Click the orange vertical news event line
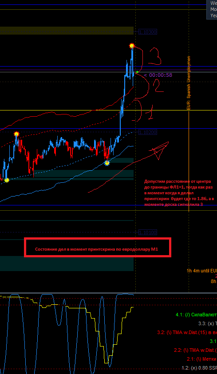217x374 pixels. (x=189, y=161)
